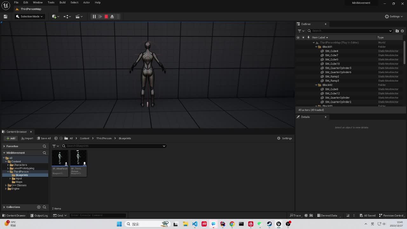Switch to the Output Log tab
The image size is (407, 229).
pos(39,215)
